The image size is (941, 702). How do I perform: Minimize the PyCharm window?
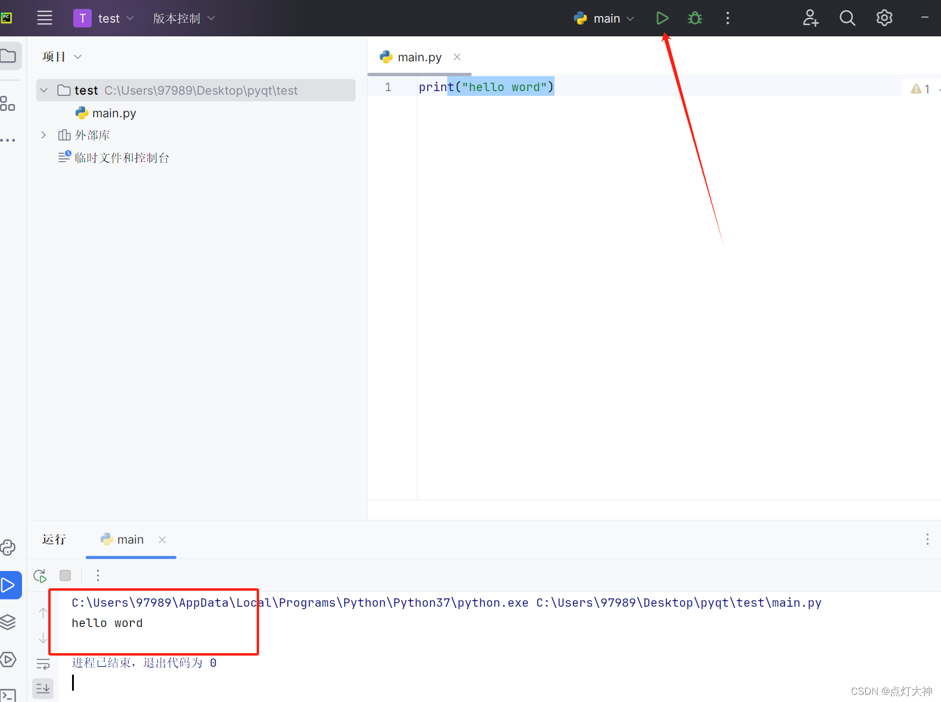(925, 18)
